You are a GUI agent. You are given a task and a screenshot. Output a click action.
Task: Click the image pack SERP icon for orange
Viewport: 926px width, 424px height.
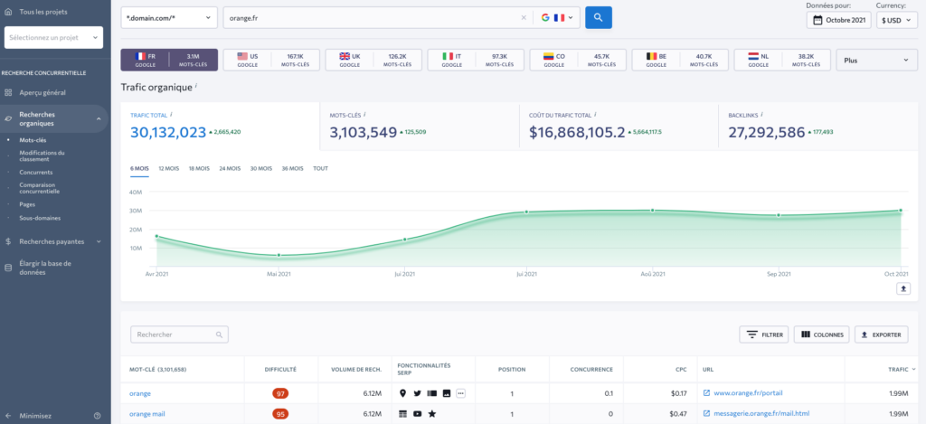coord(447,393)
